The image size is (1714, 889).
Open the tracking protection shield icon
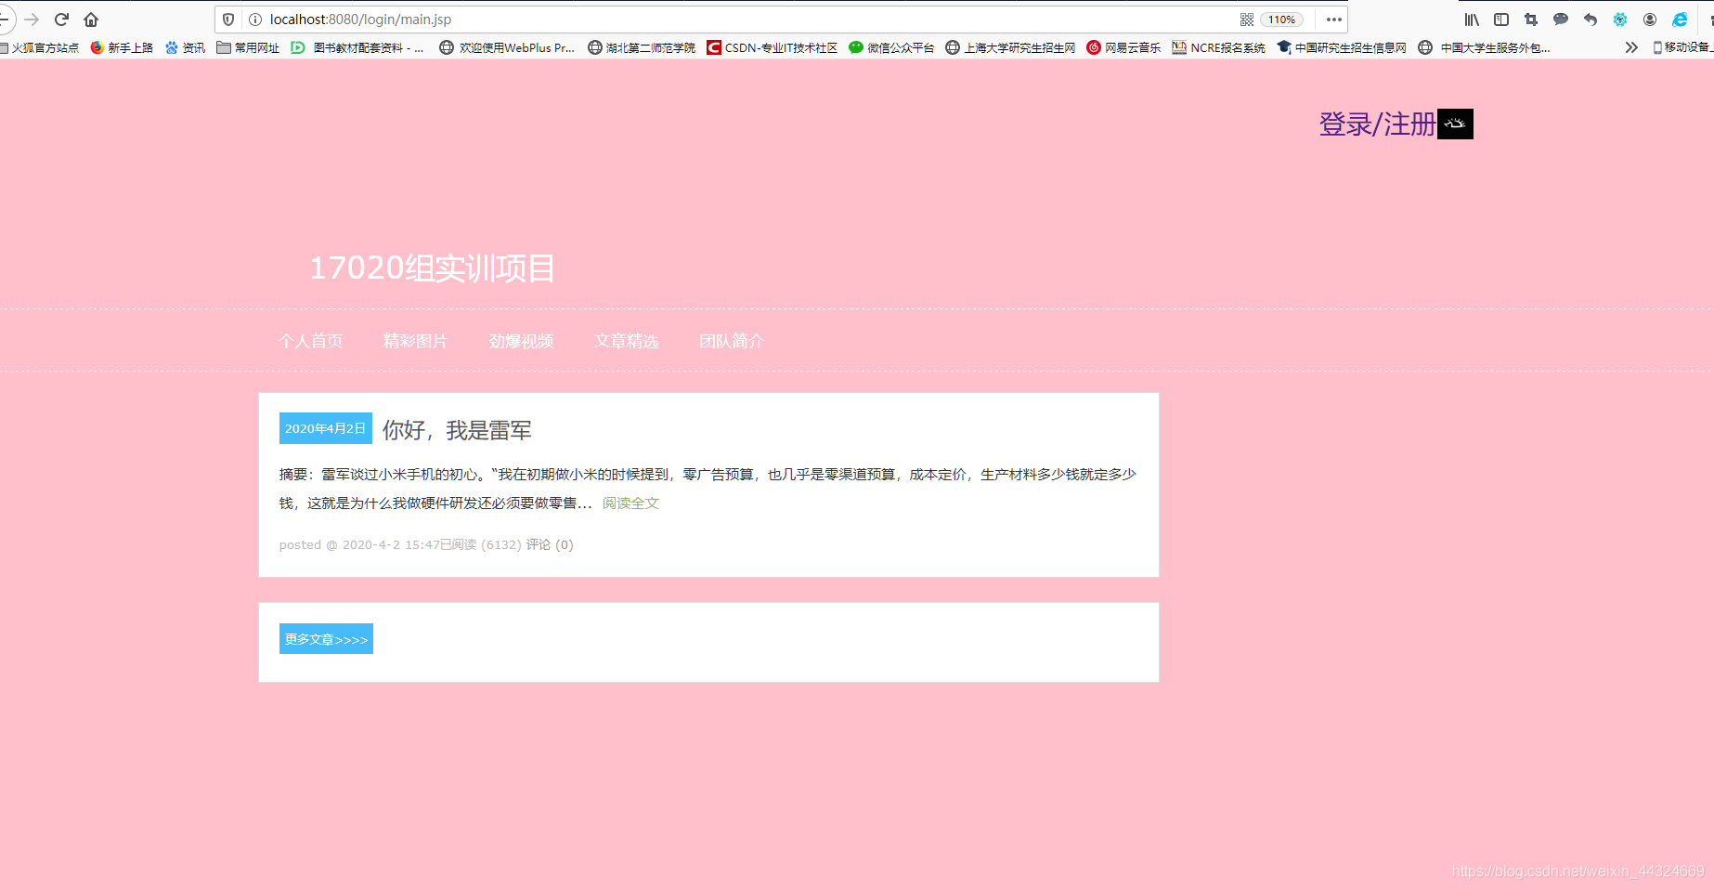point(228,20)
